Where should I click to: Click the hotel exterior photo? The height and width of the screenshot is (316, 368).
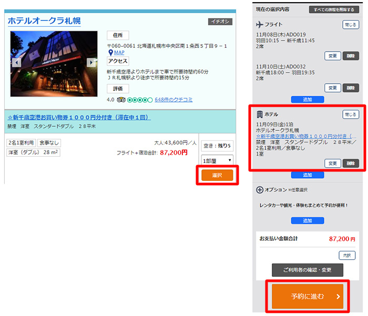click(54, 64)
